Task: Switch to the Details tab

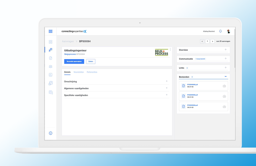Action: tap(67, 72)
